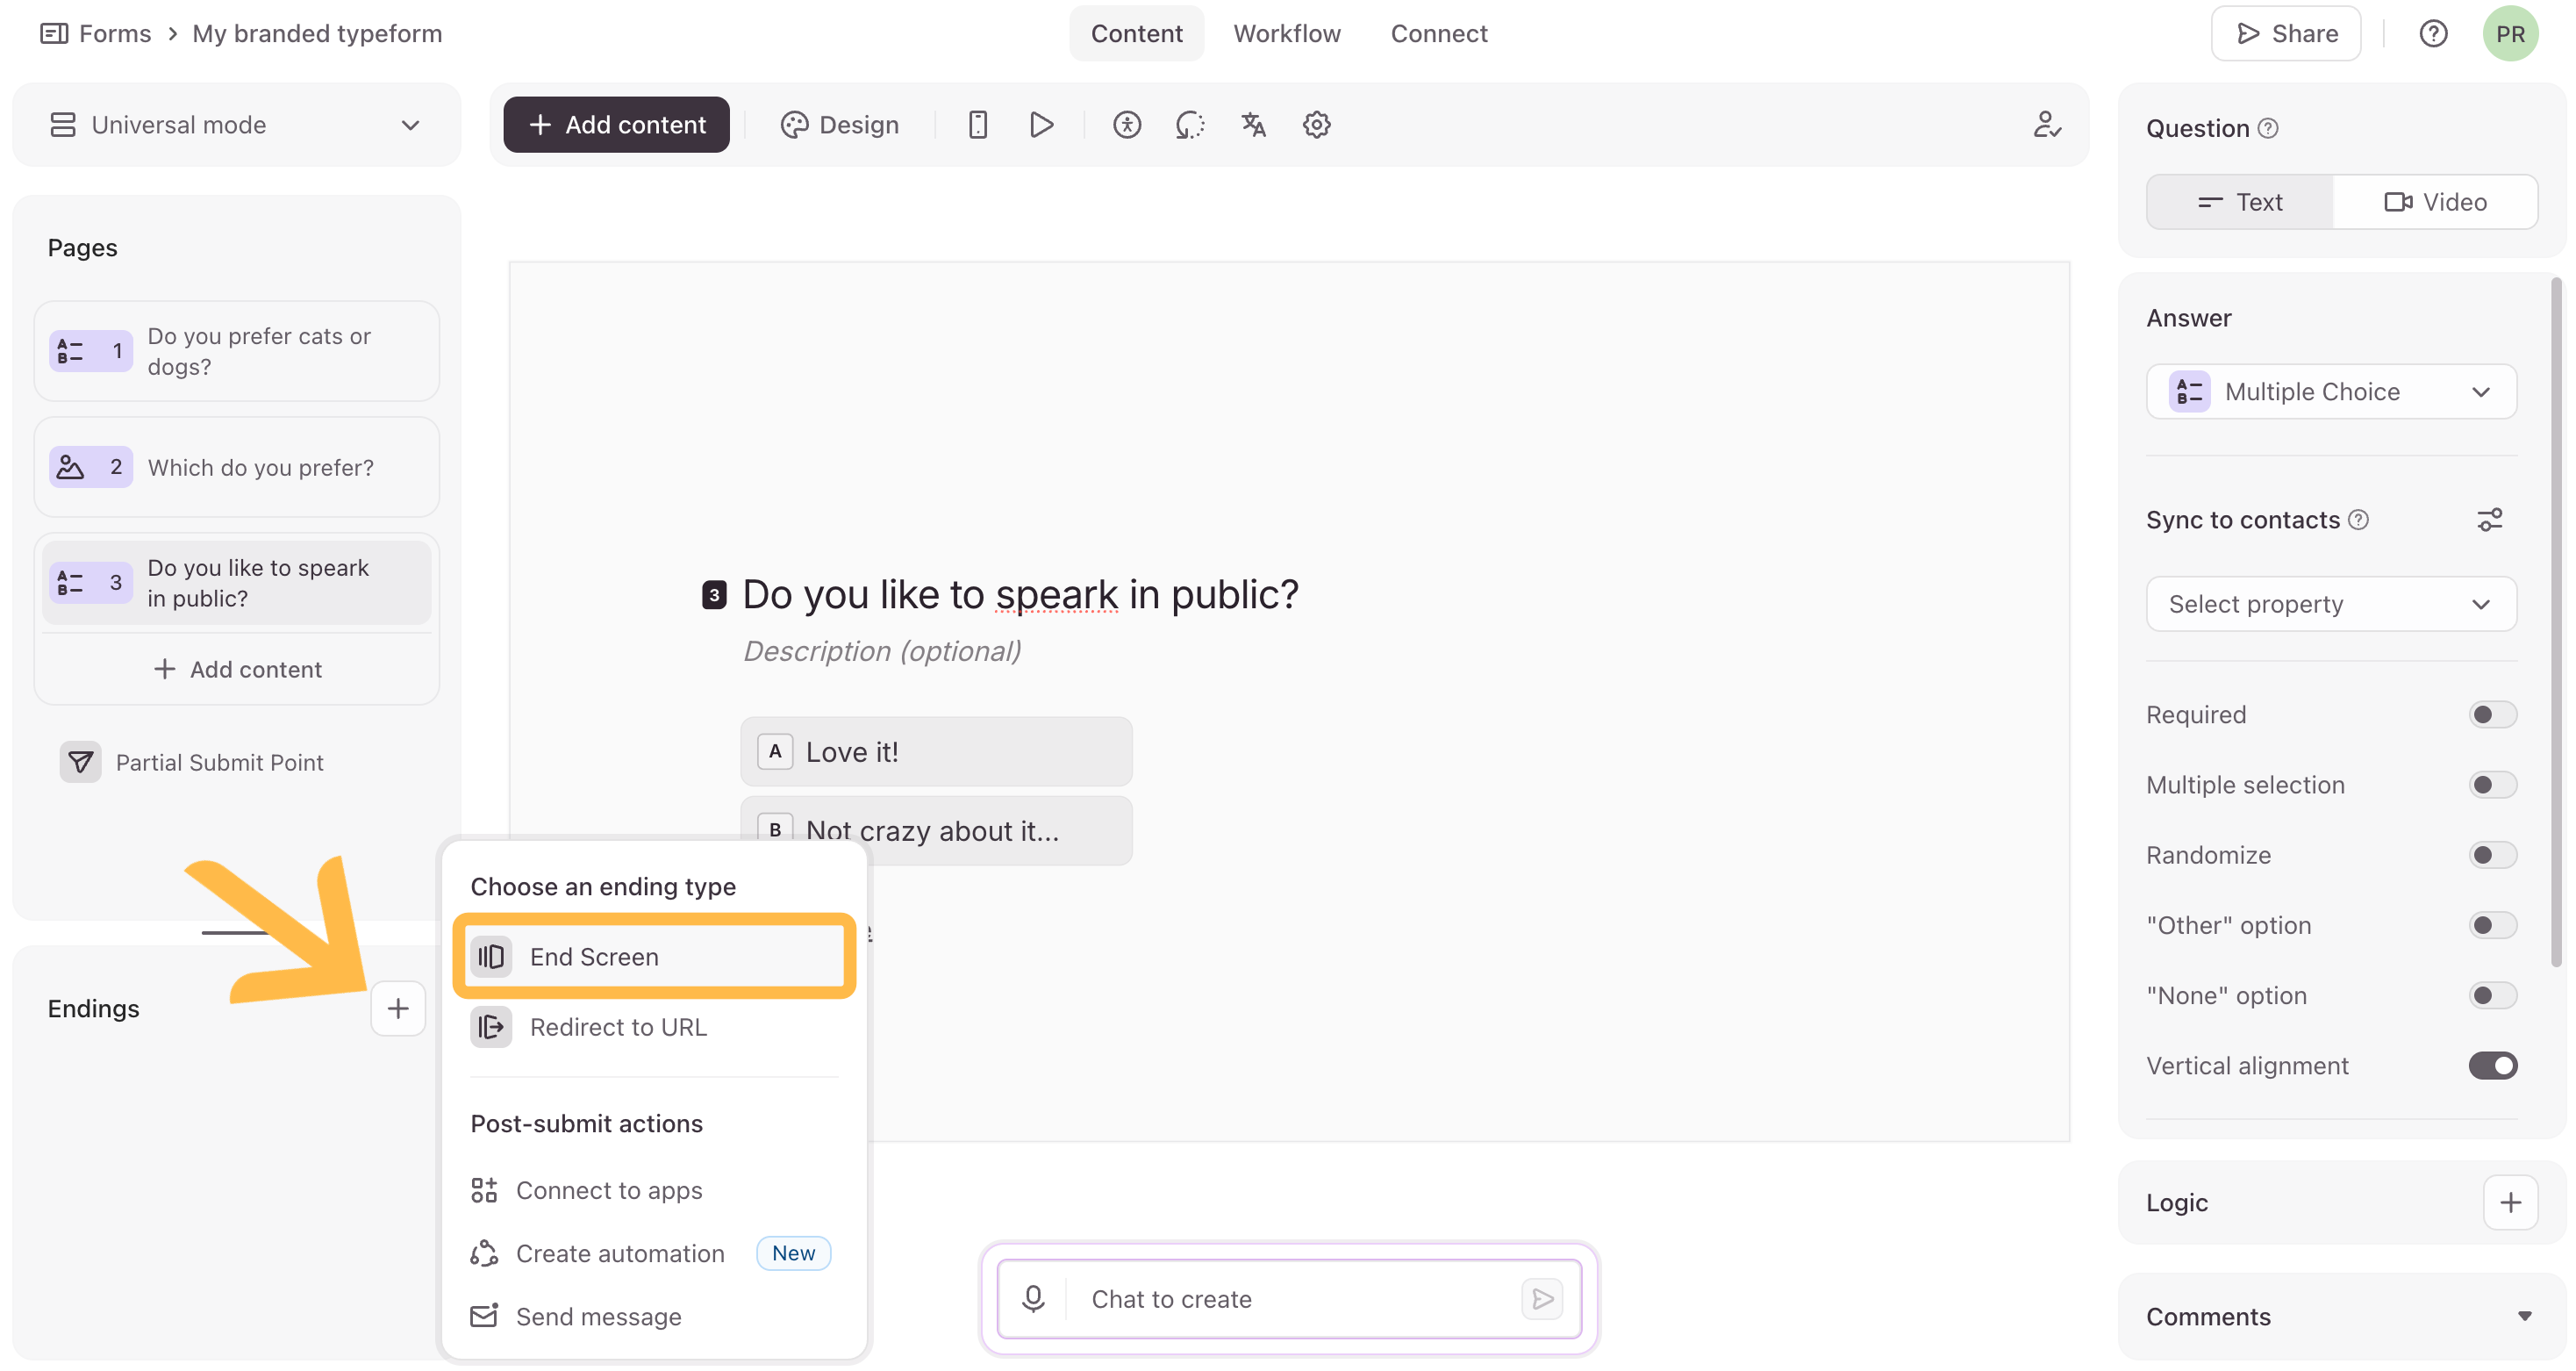Image resolution: width=2576 pixels, height=1371 pixels.
Task: Add a new ending with plus icon
Action: (398, 1008)
